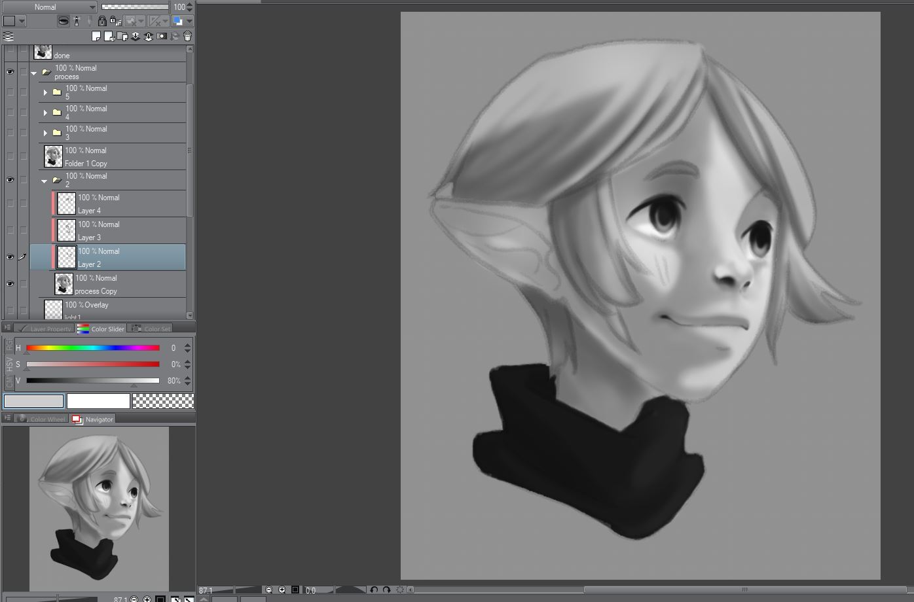Click the canvas Zoom Out icon
The height and width of the screenshot is (602, 914).
tap(268, 590)
